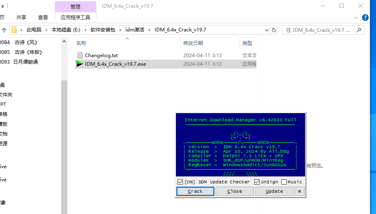Click the Up navigation arrow
The height and width of the screenshot is (214, 376).
tap(5, 30)
